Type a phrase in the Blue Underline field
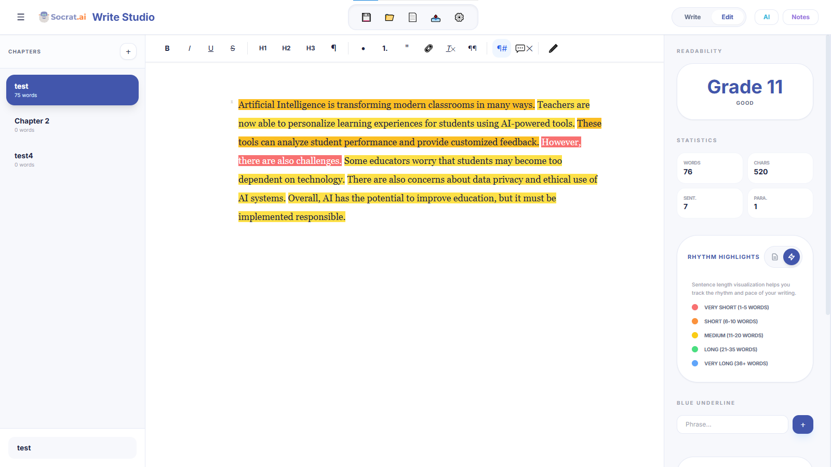The height and width of the screenshot is (467, 831). point(732,424)
